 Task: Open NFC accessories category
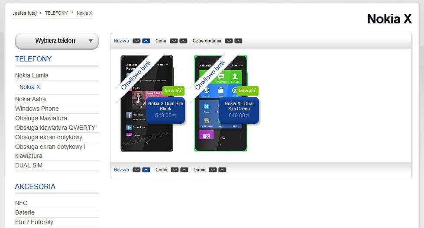pyautogui.click(x=21, y=203)
